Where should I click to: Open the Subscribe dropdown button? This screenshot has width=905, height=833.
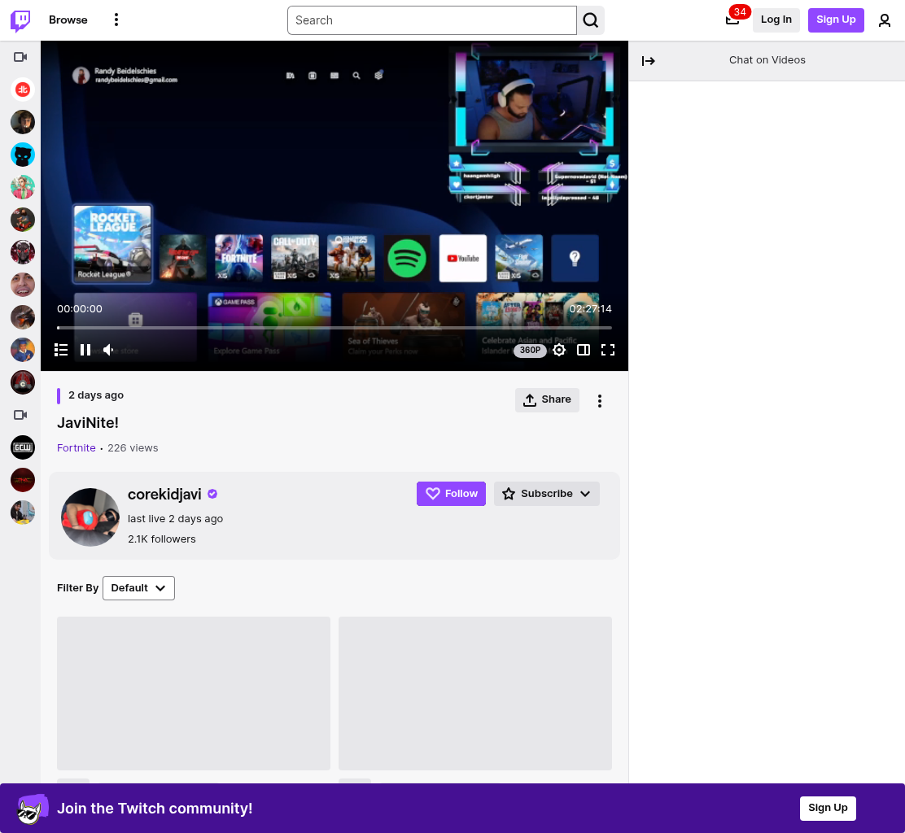click(x=547, y=494)
